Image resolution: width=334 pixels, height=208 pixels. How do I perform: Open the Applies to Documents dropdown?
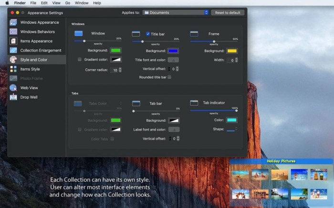176,12
